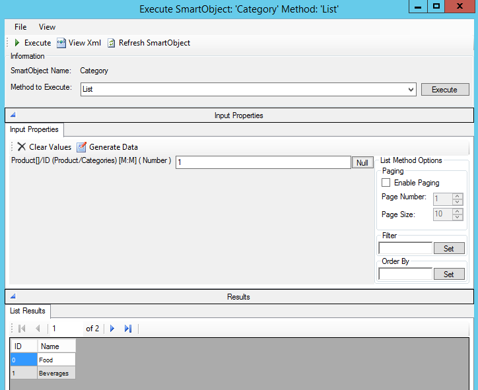The width and height of the screenshot is (478, 390).
Task: Go to first page of results
Action: click(x=22, y=329)
